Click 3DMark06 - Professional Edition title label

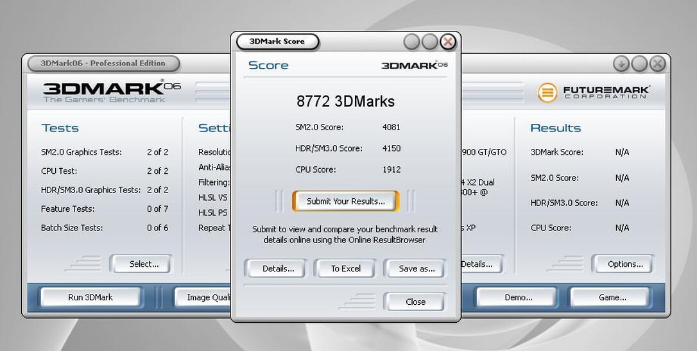tap(103, 63)
